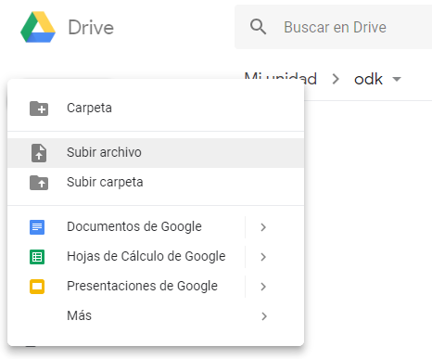
Task: Click the blue Google Docs icon
Action: 37,227
